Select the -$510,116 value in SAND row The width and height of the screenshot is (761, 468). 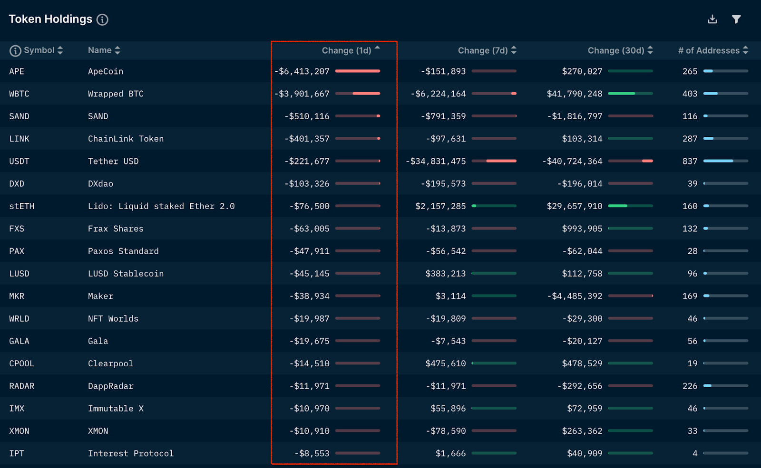coord(307,116)
